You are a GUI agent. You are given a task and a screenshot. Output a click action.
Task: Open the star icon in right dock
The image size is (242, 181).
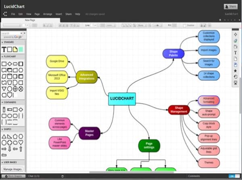coord(236,71)
